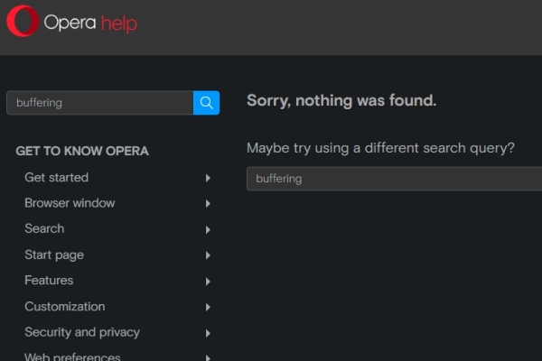542x361 pixels.
Task: Open the Get started menu item
Action: 56,178
